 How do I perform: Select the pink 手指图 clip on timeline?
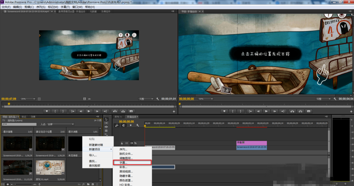(x=251, y=143)
